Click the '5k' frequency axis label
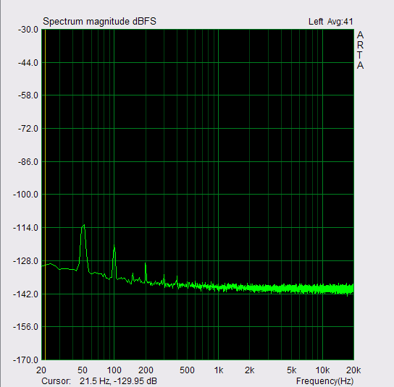This screenshot has height=387, width=394. pyautogui.click(x=291, y=370)
